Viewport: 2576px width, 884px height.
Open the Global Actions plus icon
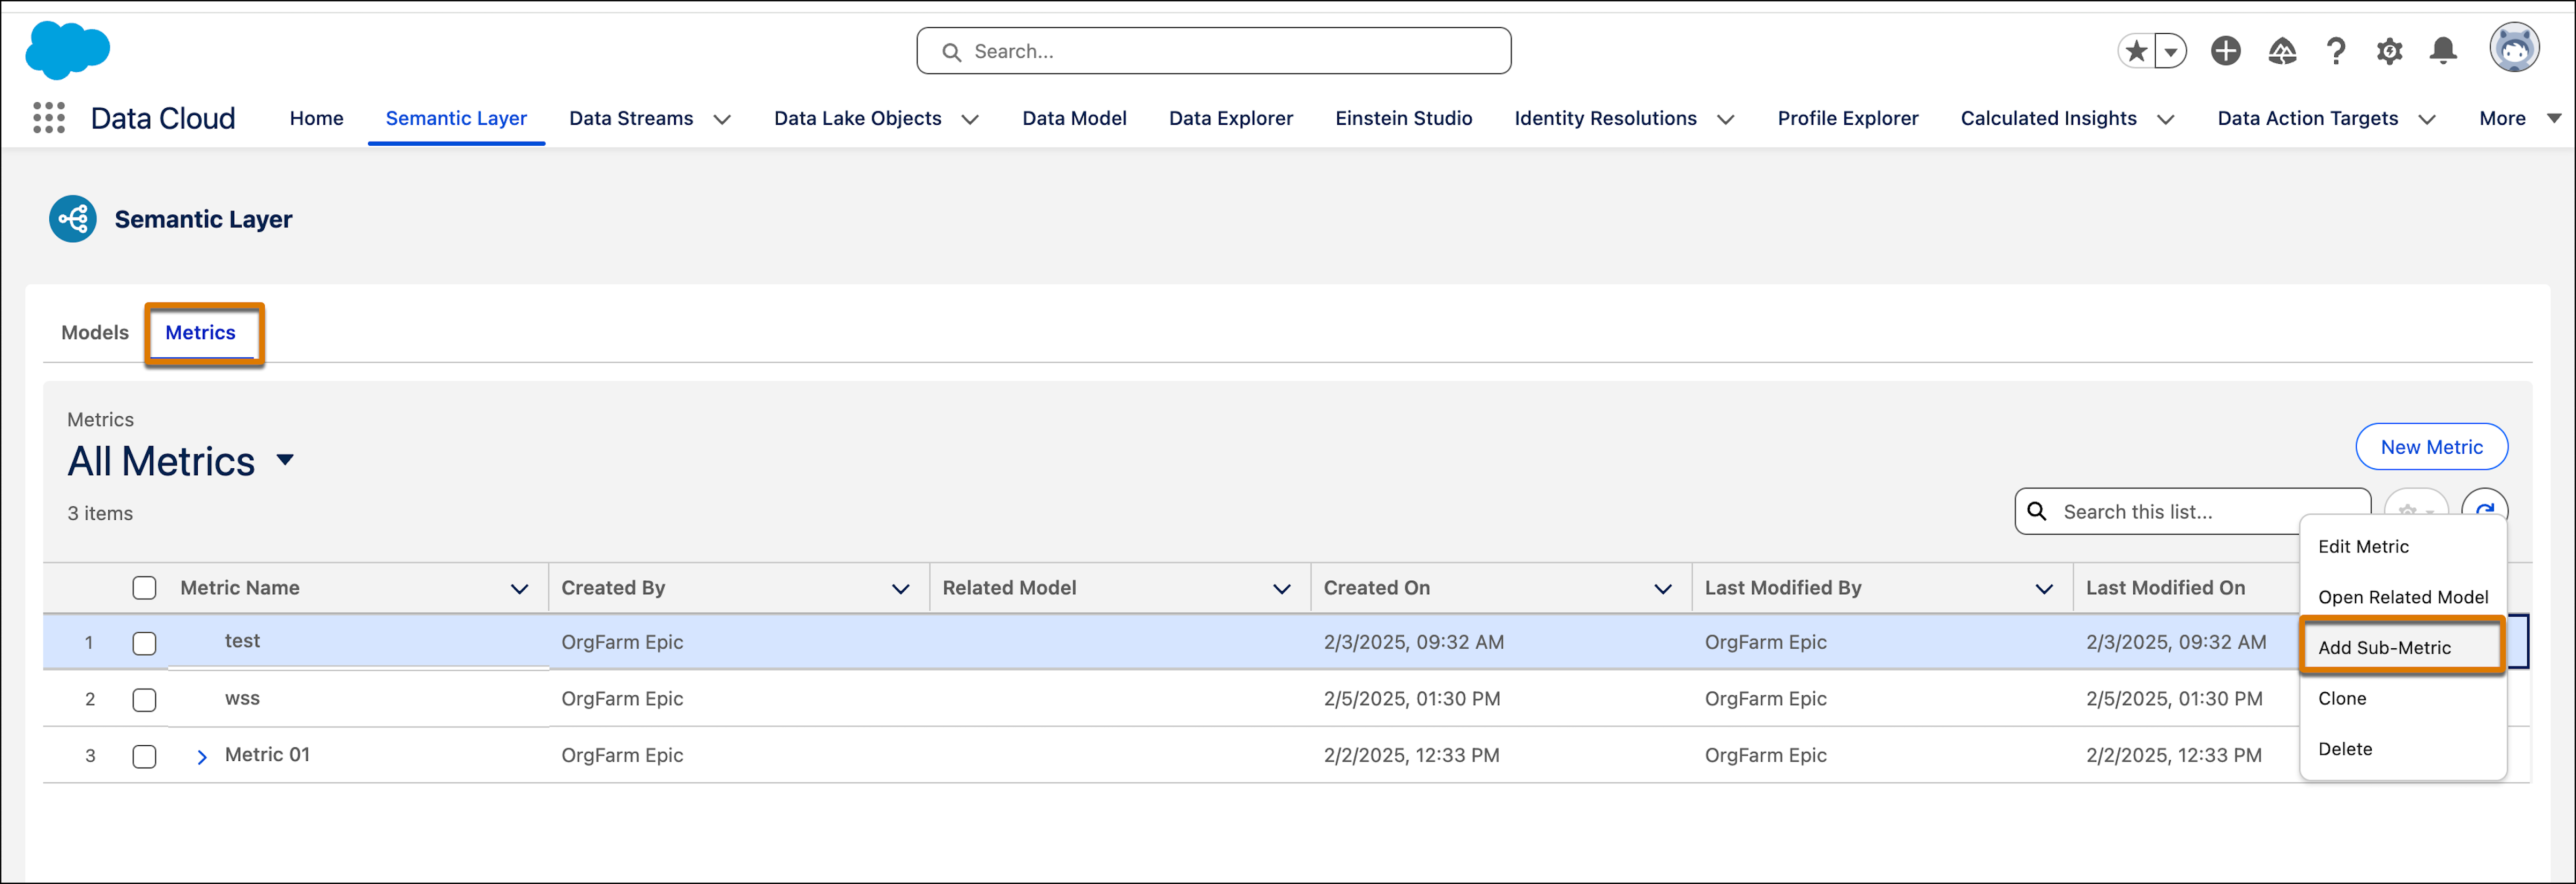click(2226, 51)
